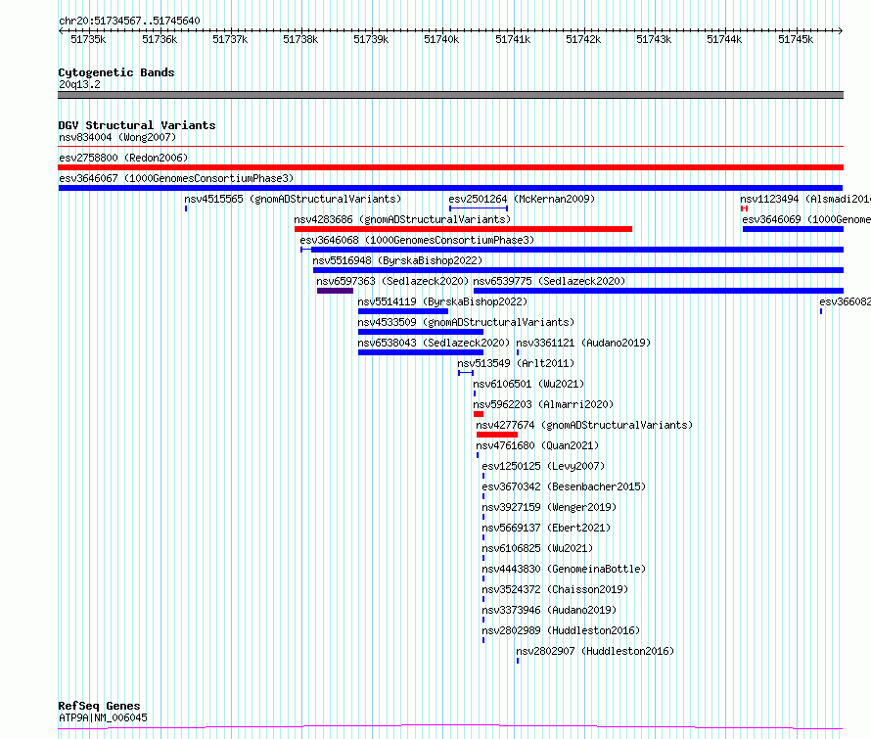Screen dimensions: 871x739
Task: Open the esv3646067 1000GenomesConsortiumPhase3 variant
Action: (176, 178)
